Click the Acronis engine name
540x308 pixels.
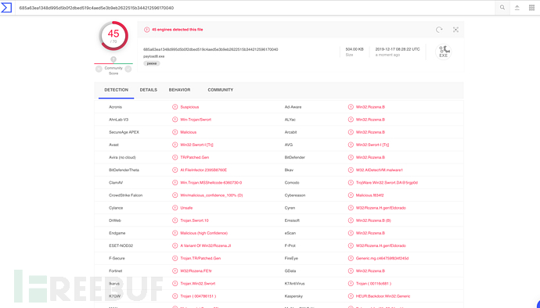(115, 107)
